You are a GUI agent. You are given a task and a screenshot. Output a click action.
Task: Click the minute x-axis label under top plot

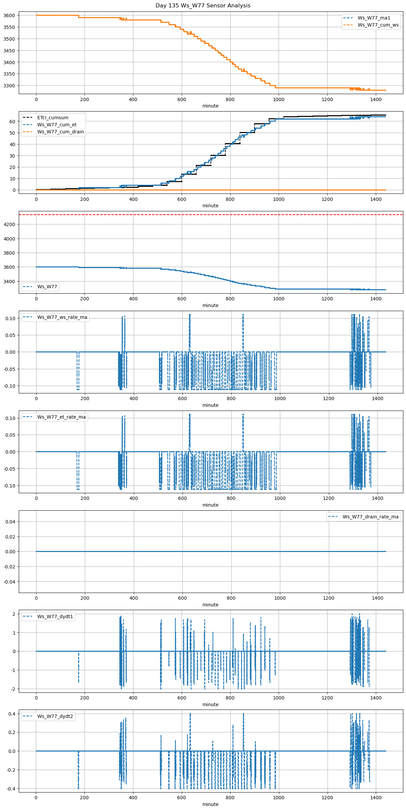[x=211, y=106]
